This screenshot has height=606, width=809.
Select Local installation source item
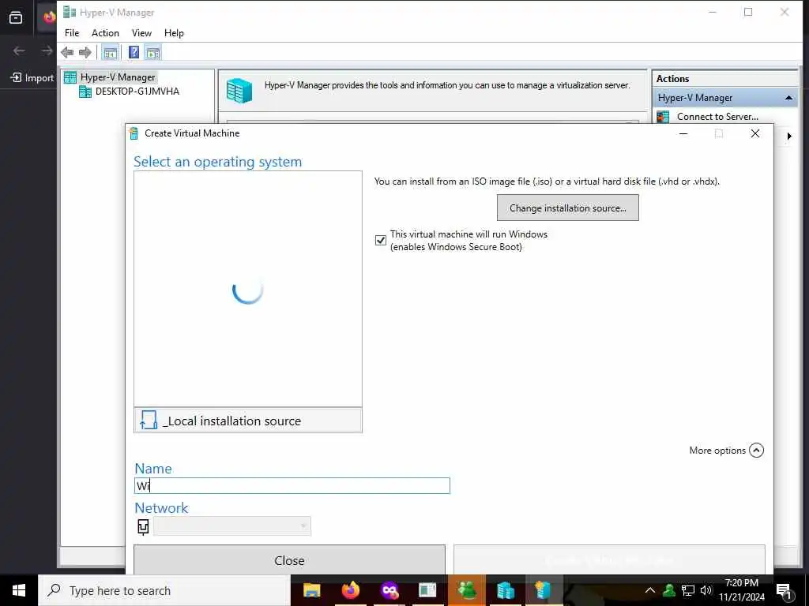pyautogui.click(x=247, y=421)
